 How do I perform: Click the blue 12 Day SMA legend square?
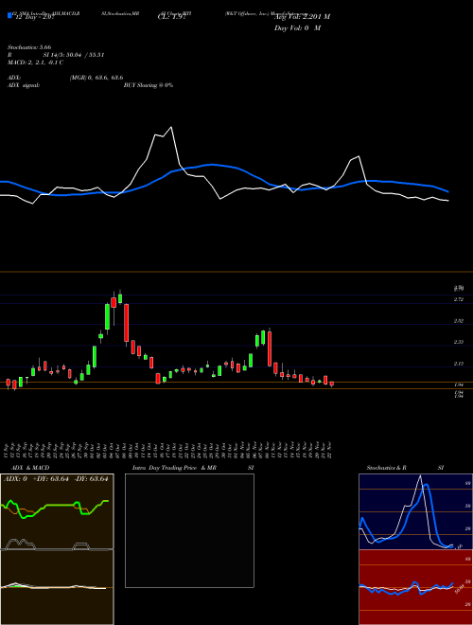[x=9, y=15]
